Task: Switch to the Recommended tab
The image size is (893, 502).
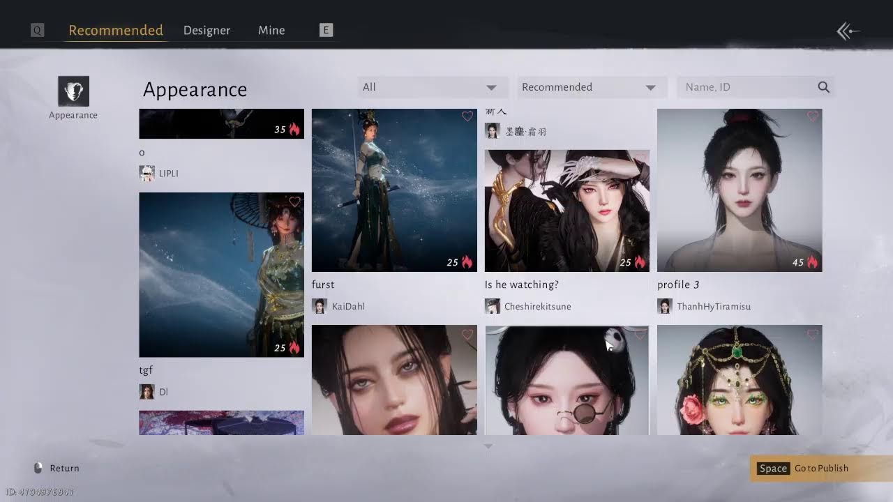Action: tap(116, 30)
